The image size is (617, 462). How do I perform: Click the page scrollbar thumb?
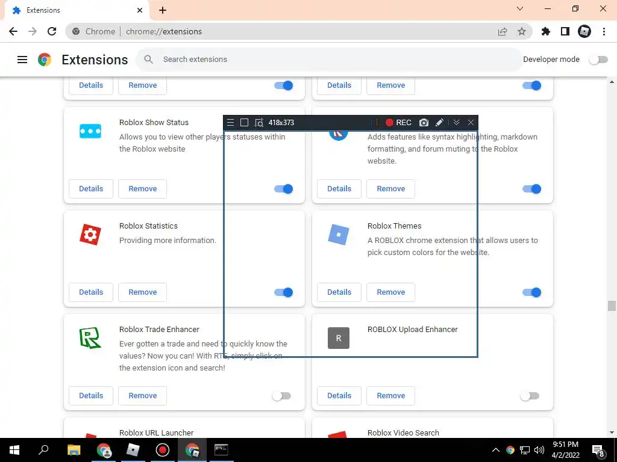pos(612,306)
